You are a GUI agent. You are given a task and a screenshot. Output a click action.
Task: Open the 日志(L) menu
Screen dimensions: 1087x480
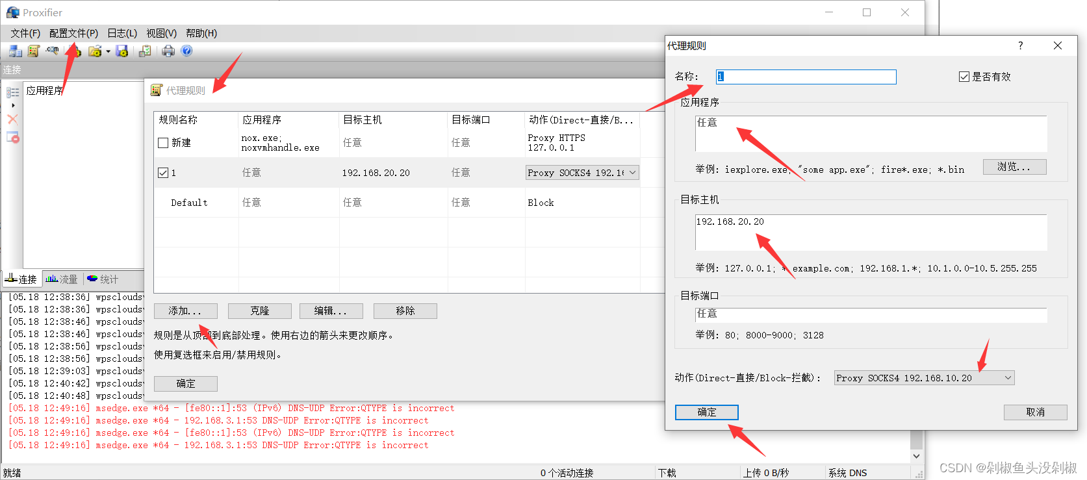[x=122, y=33]
